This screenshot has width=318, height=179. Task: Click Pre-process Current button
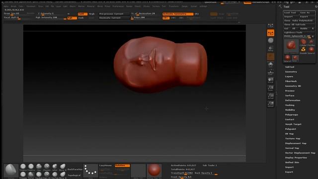pos(114,14)
